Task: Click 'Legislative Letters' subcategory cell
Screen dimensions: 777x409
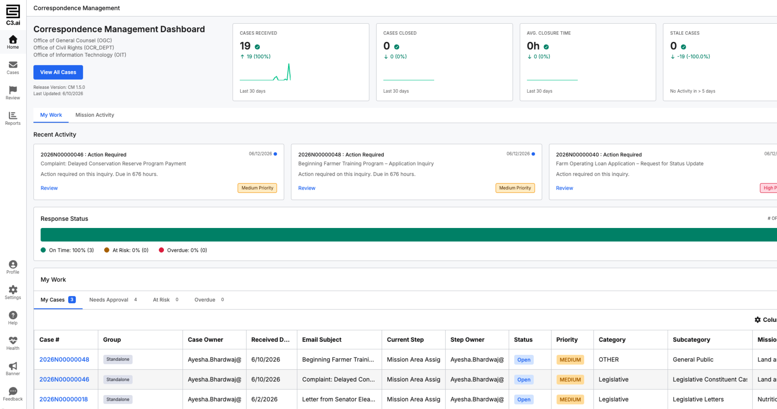Action: coord(710,399)
